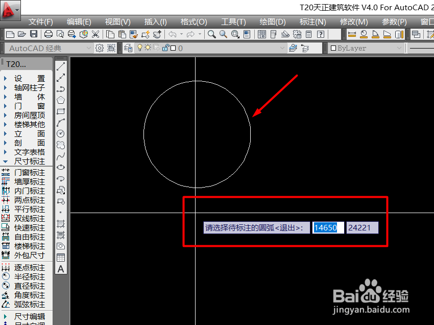Open the Layer properties manager icon
Image resolution: width=434 pixels, height=325 pixels.
pos(128,48)
